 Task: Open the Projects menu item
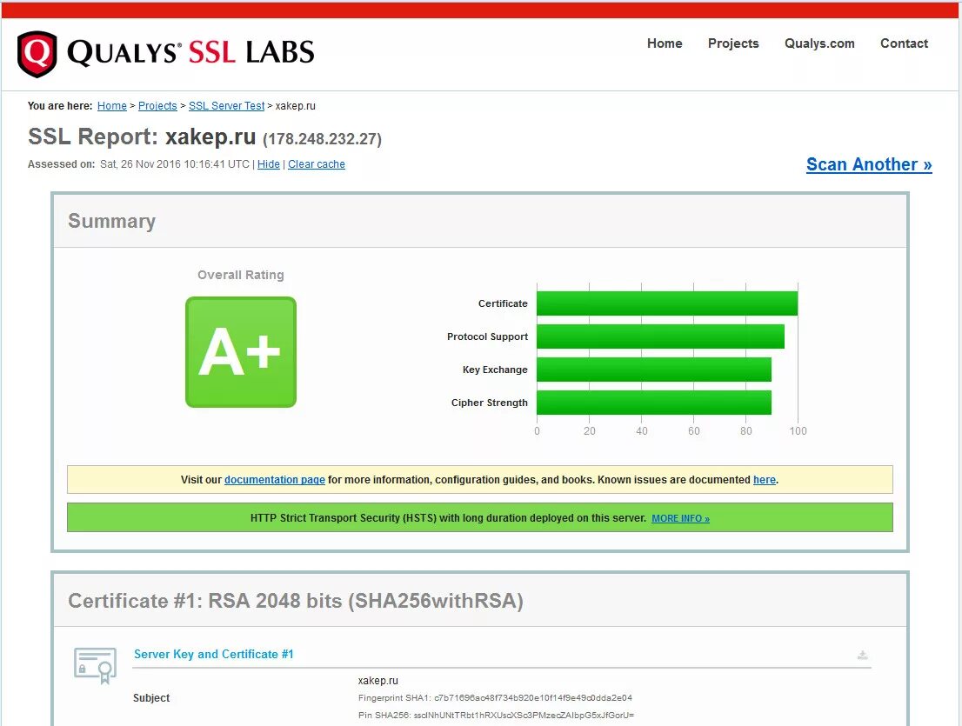(x=733, y=43)
